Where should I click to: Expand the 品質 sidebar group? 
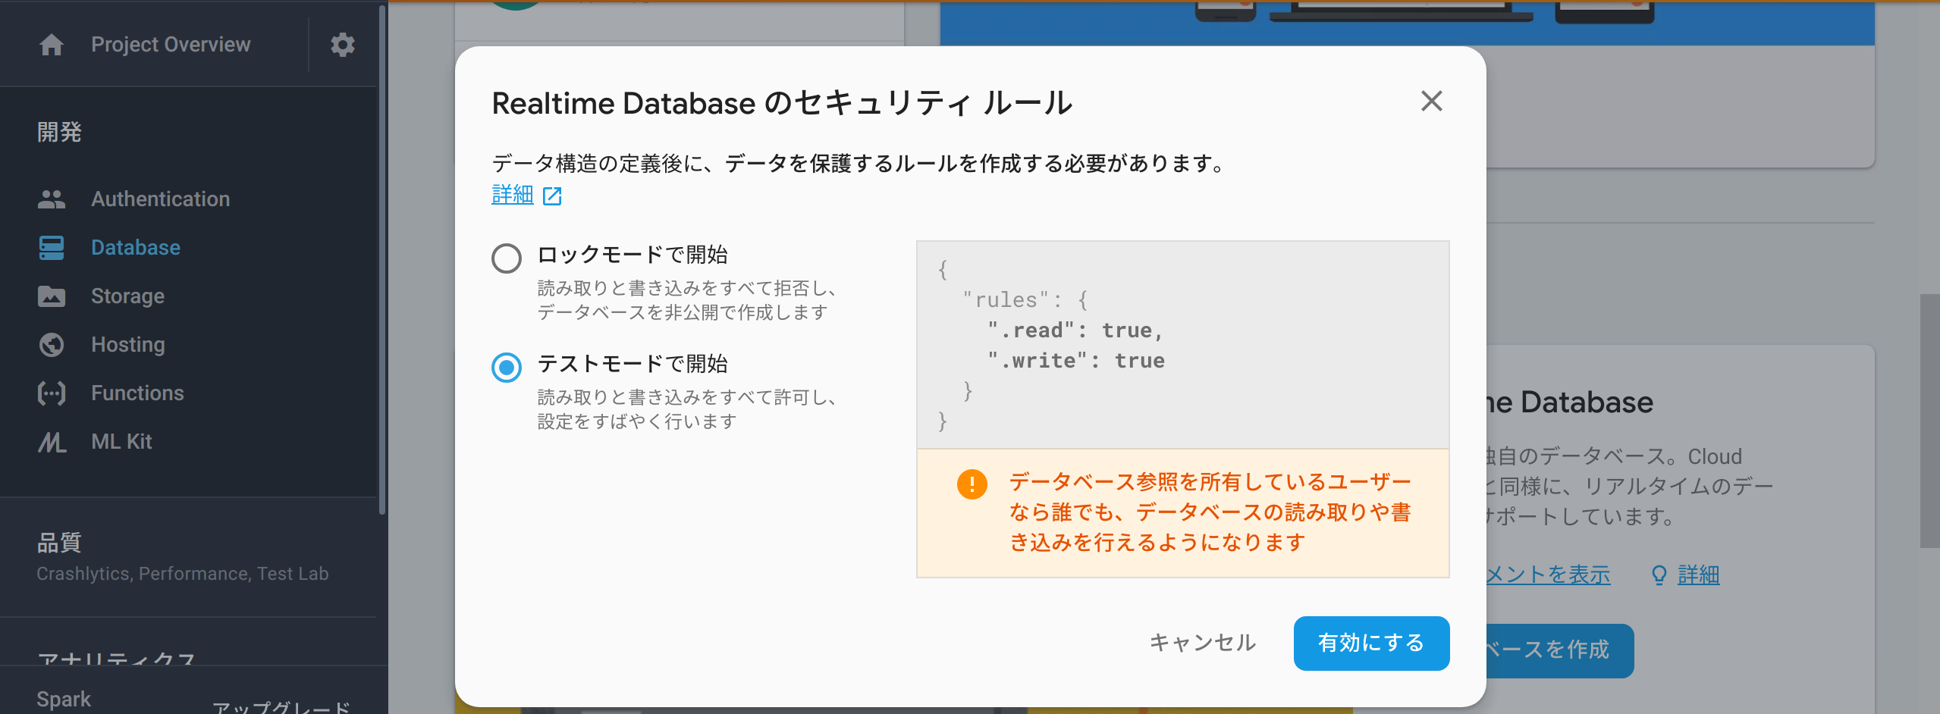click(59, 543)
